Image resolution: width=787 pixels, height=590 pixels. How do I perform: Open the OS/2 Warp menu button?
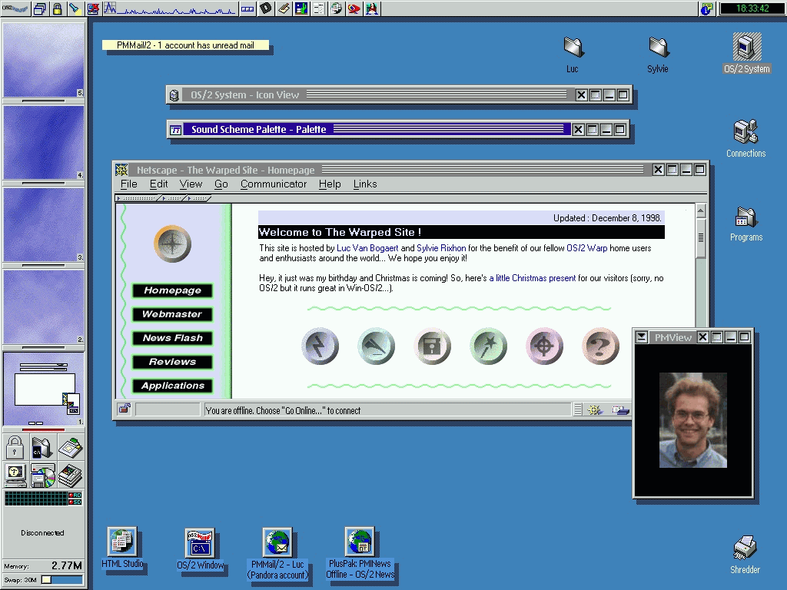15,8
